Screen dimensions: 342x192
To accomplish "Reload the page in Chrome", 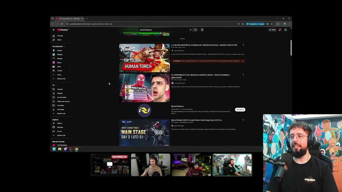I will point(62,24).
